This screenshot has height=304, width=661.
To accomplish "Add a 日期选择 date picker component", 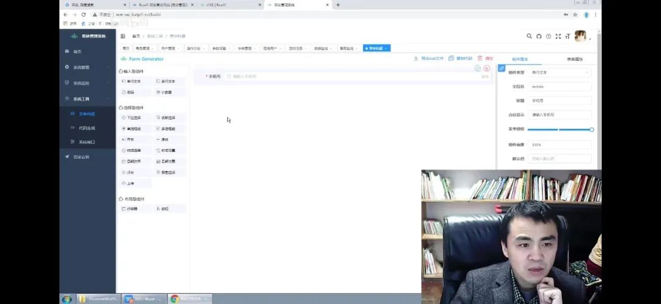I will coord(135,161).
